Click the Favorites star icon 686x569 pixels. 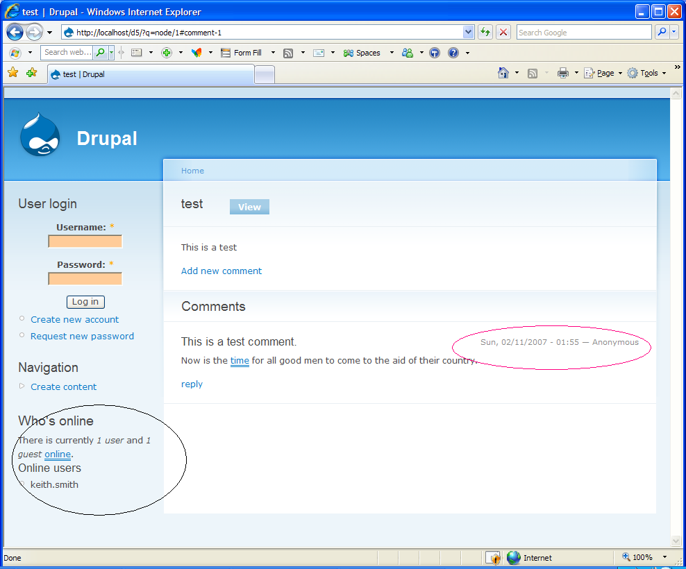coord(12,71)
